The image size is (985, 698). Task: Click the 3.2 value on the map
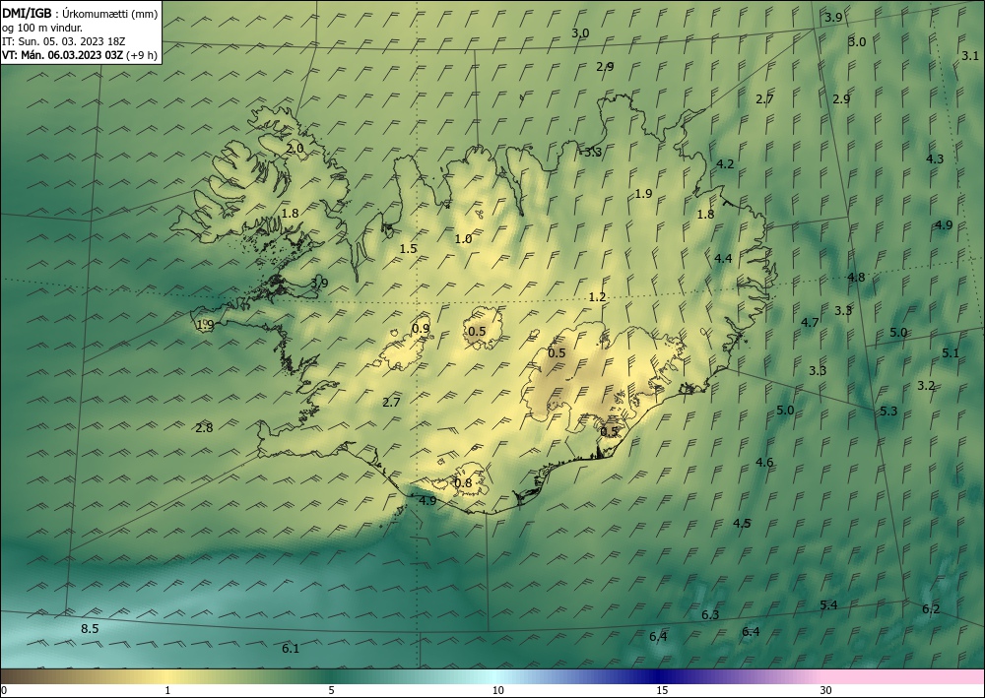(x=926, y=385)
